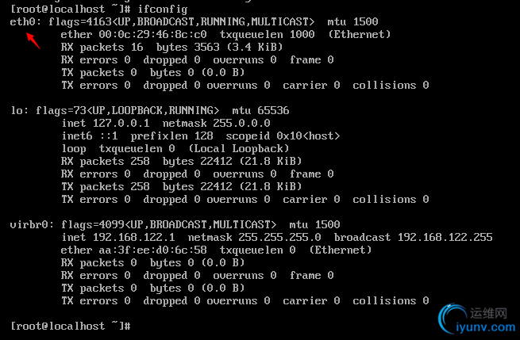Viewport: 520px width, 340px height.
Task: Click the virbr0 netmask 255.255.255.0
Action: [x=279, y=238]
